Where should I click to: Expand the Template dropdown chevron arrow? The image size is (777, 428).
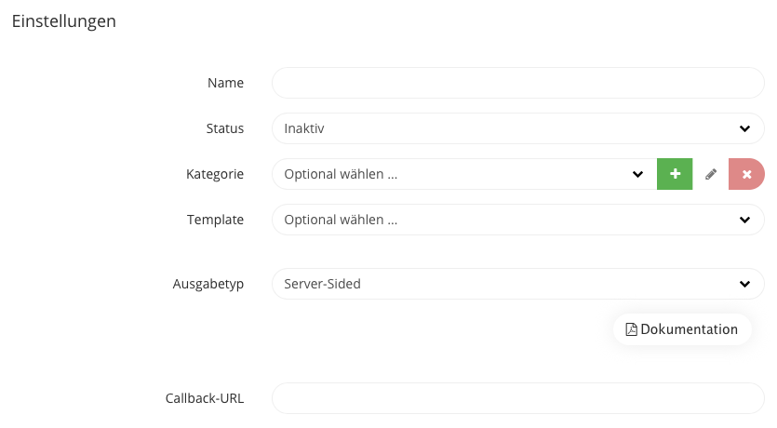(x=744, y=220)
